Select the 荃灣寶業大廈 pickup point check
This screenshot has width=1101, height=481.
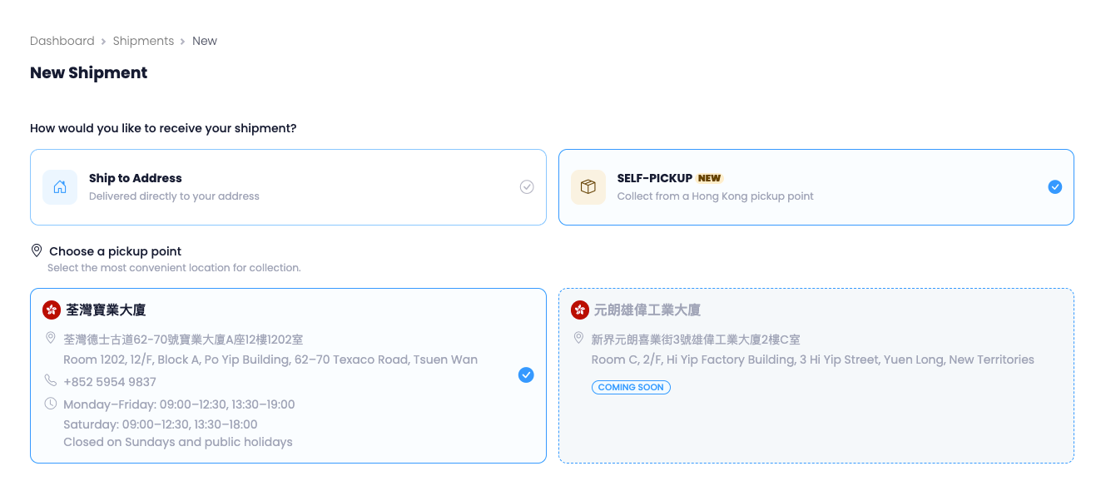pyautogui.click(x=526, y=375)
